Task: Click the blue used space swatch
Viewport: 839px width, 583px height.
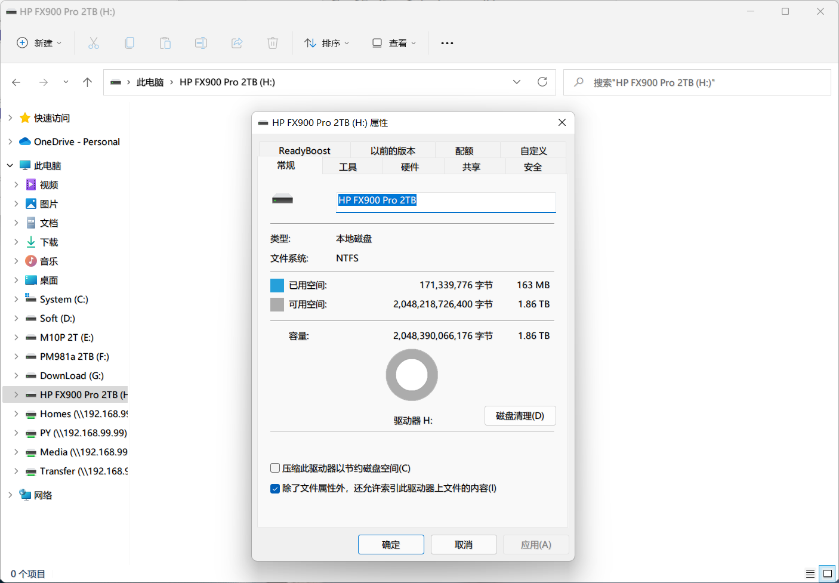Action: 277,285
